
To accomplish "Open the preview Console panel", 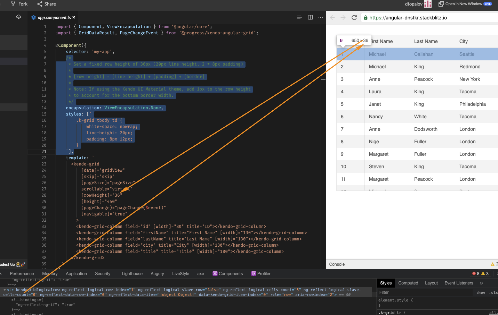I will pyautogui.click(x=337, y=264).
